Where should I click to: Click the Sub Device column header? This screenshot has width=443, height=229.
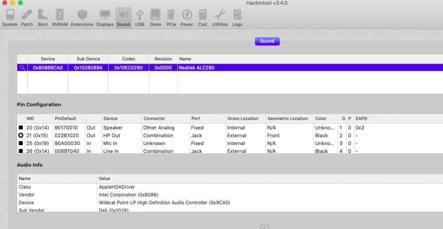(88, 59)
